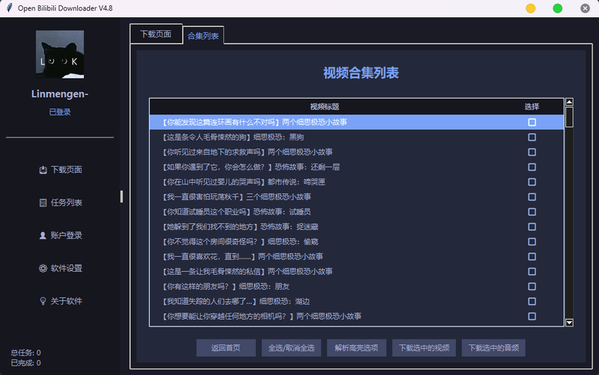The image size is (599, 375).
Task: Select checkbox for 还剩一层 row
Action: click(532, 167)
